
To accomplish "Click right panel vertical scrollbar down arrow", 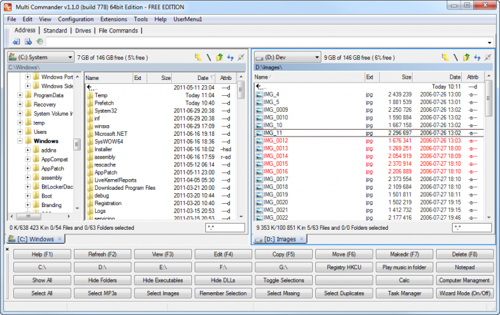I will point(489,218).
